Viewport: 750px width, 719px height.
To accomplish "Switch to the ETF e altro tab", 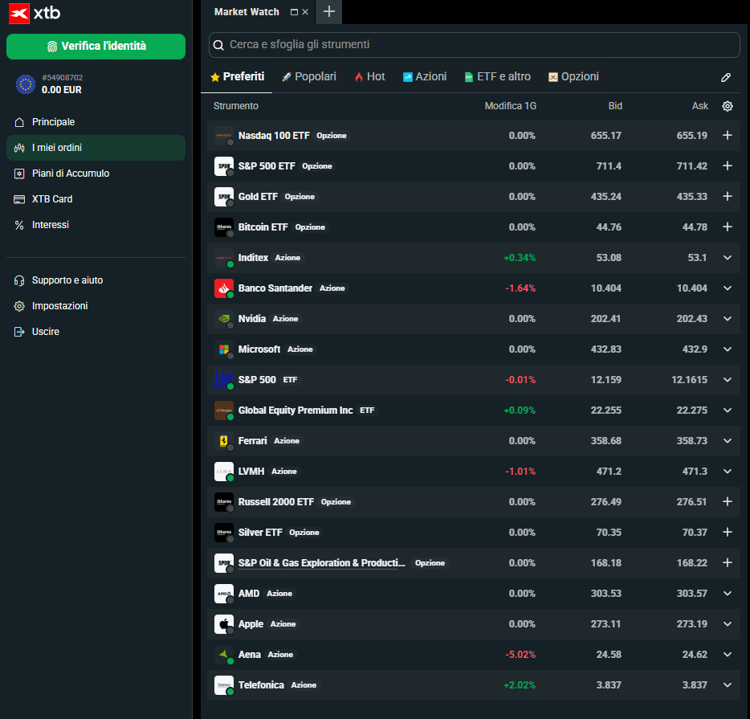I will [x=497, y=76].
